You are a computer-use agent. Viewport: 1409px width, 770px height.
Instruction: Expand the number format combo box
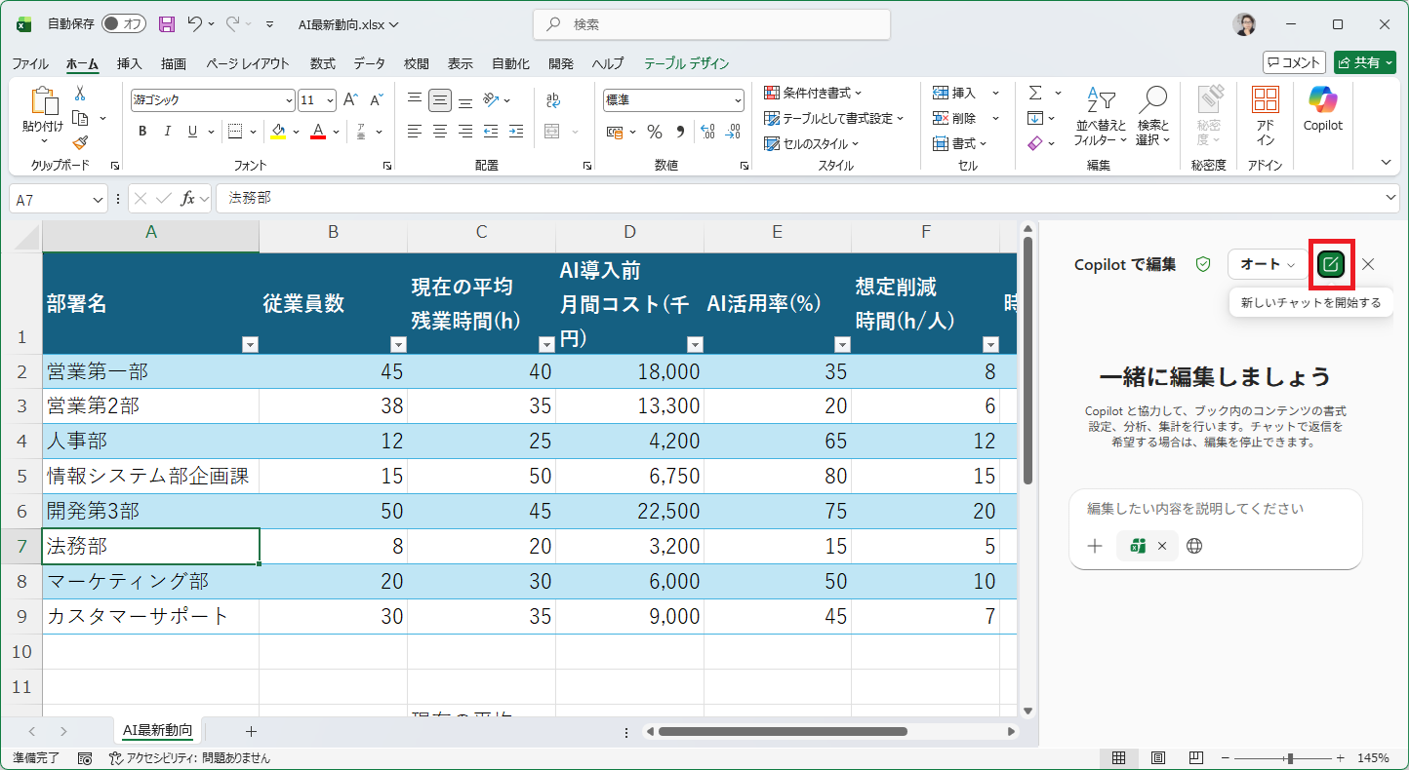(738, 100)
